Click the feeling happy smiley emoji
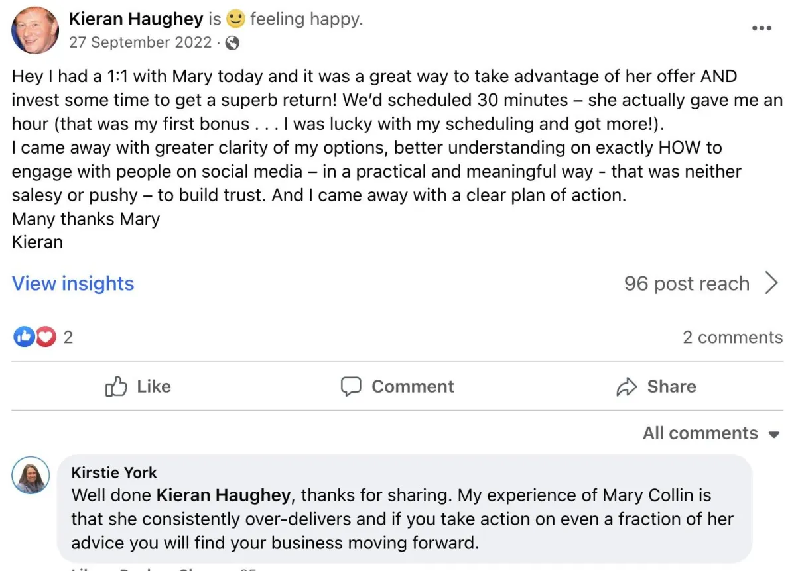Screen dimensions: 796x571 point(235,19)
